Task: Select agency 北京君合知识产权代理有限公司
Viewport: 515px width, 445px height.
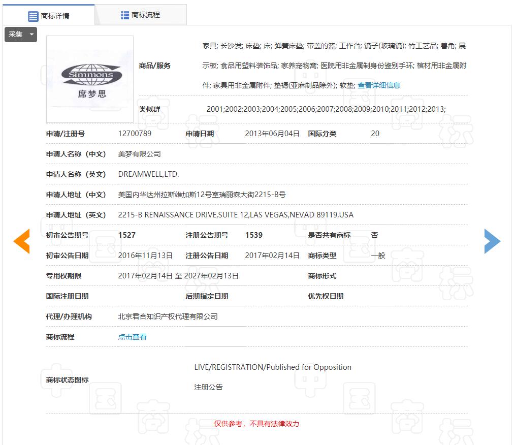Action: 168,316
